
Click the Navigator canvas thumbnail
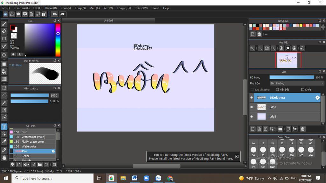[288, 60]
